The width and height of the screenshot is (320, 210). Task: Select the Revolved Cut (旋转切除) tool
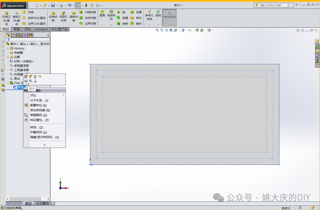(x=74, y=17)
